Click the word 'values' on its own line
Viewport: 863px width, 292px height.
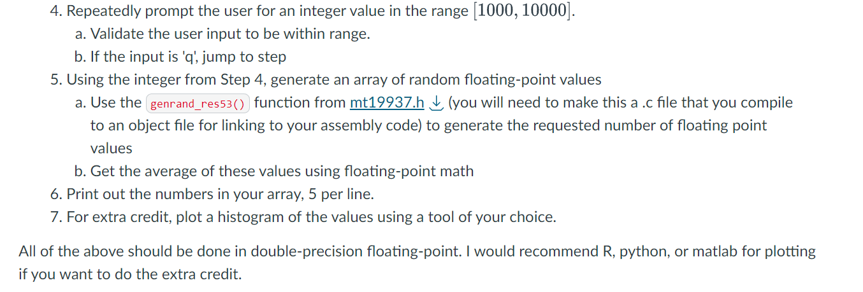coord(112,148)
